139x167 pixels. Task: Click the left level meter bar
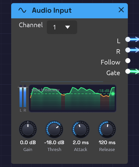pyautogui.click(x=21, y=96)
